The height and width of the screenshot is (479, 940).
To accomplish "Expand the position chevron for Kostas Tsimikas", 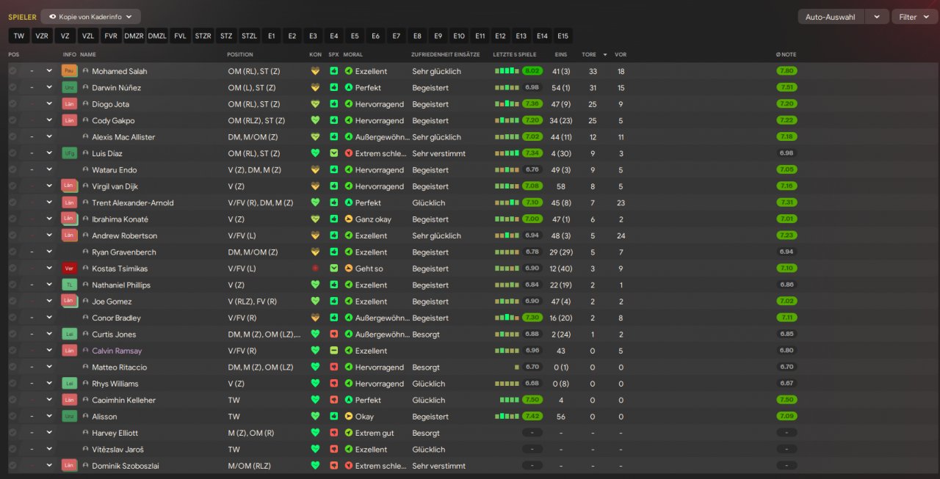I will coord(49,268).
